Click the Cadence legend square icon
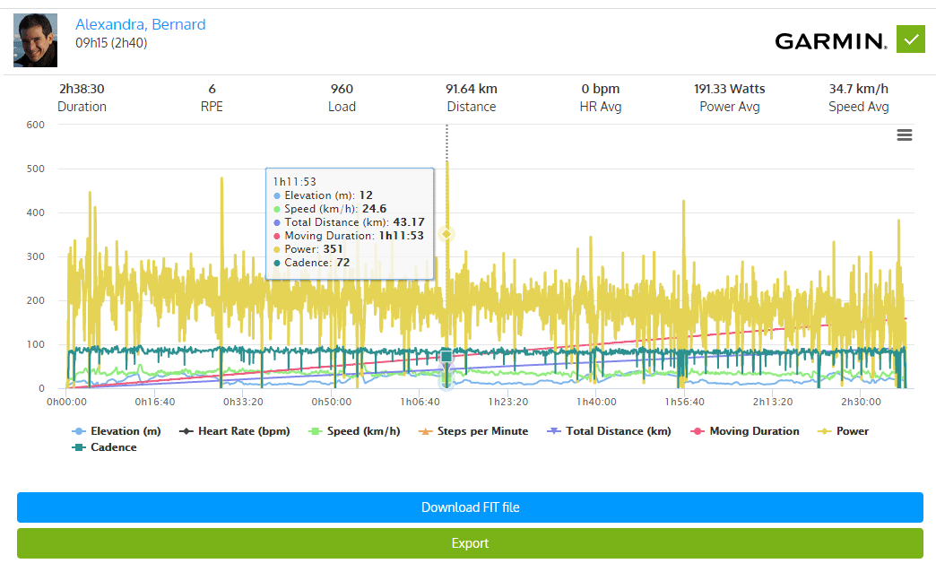The height and width of the screenshot is (572, 936). 80,446
